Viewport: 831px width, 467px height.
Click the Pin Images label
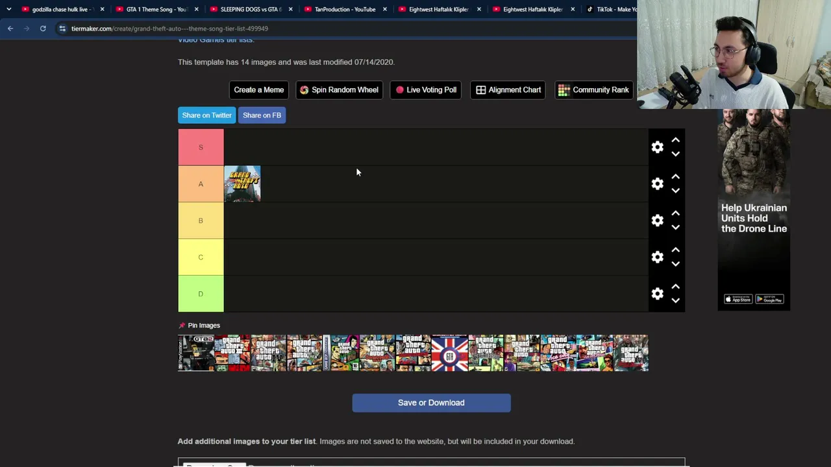coord(204,326)
